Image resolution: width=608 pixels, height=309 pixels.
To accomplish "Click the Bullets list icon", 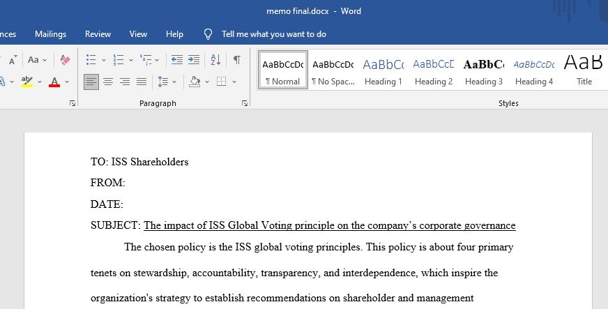I will [x=91, y=60].
